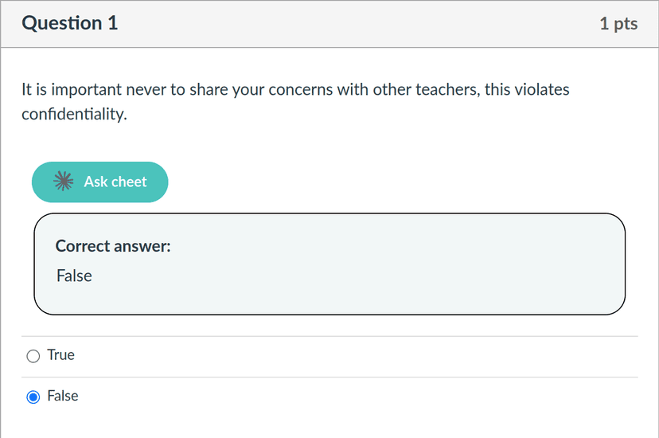This screenshot has width=659, height=438.
Task: Open the Ask cheet helper
Action: [x=100, y=182]
